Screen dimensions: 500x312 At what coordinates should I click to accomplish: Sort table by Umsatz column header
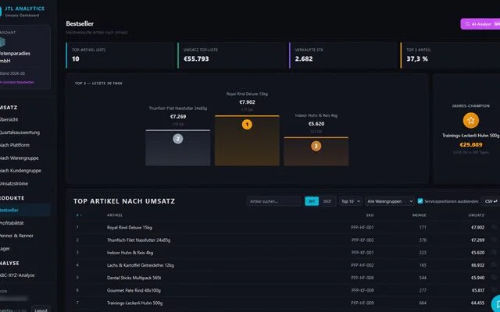pos(476,214)
